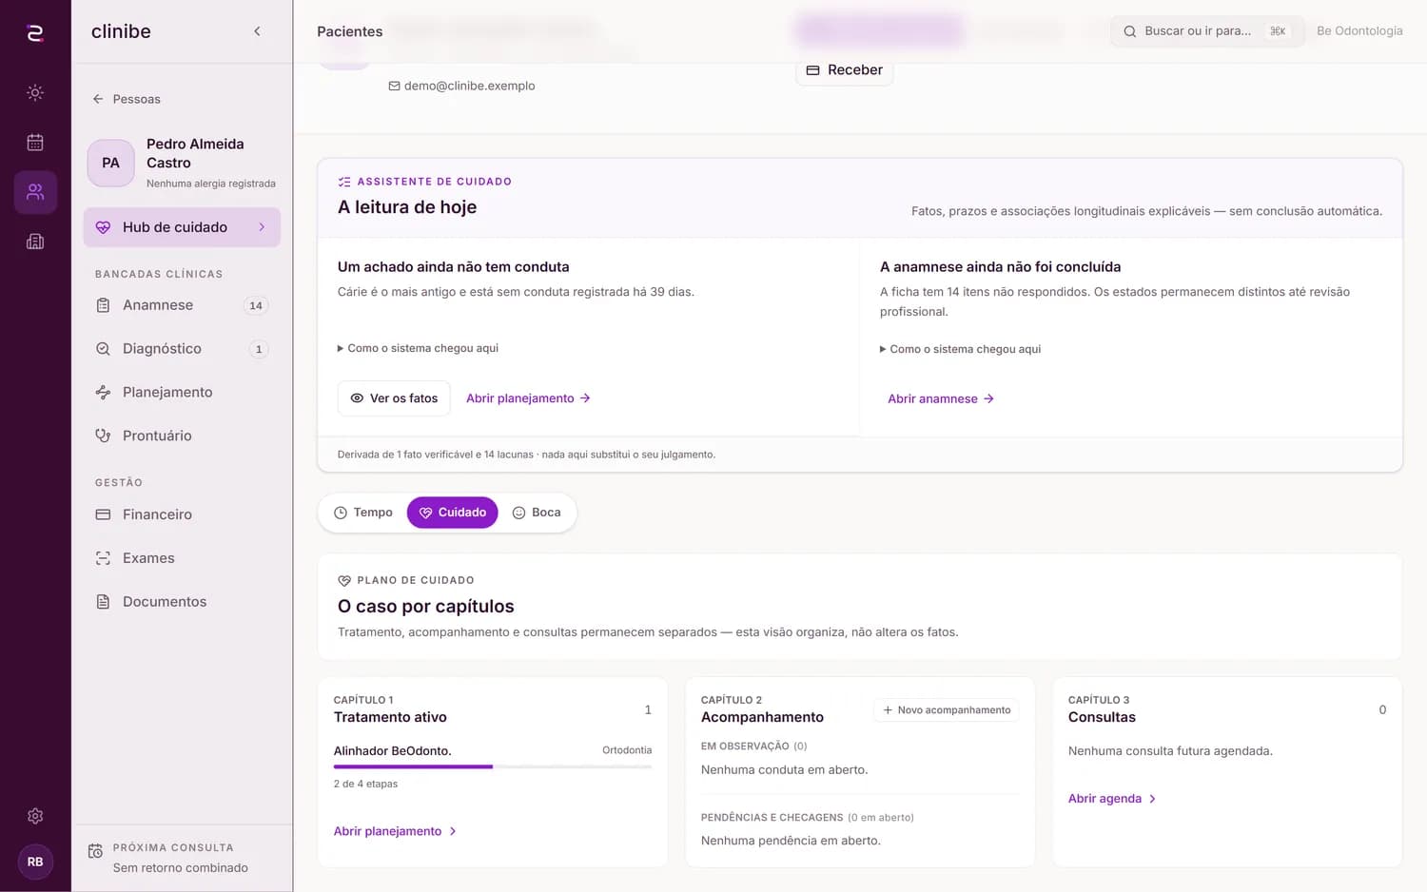Open Abrir agenda link
Viewport: 1427px width, 892px height.
click(x=1112, y=799)
